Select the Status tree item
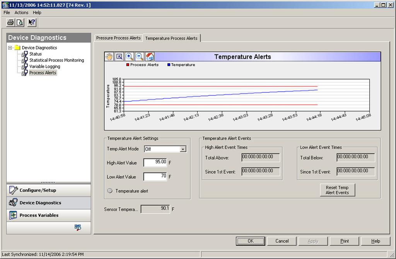Viewport: 396px width, 259px height. click(36, 54)
